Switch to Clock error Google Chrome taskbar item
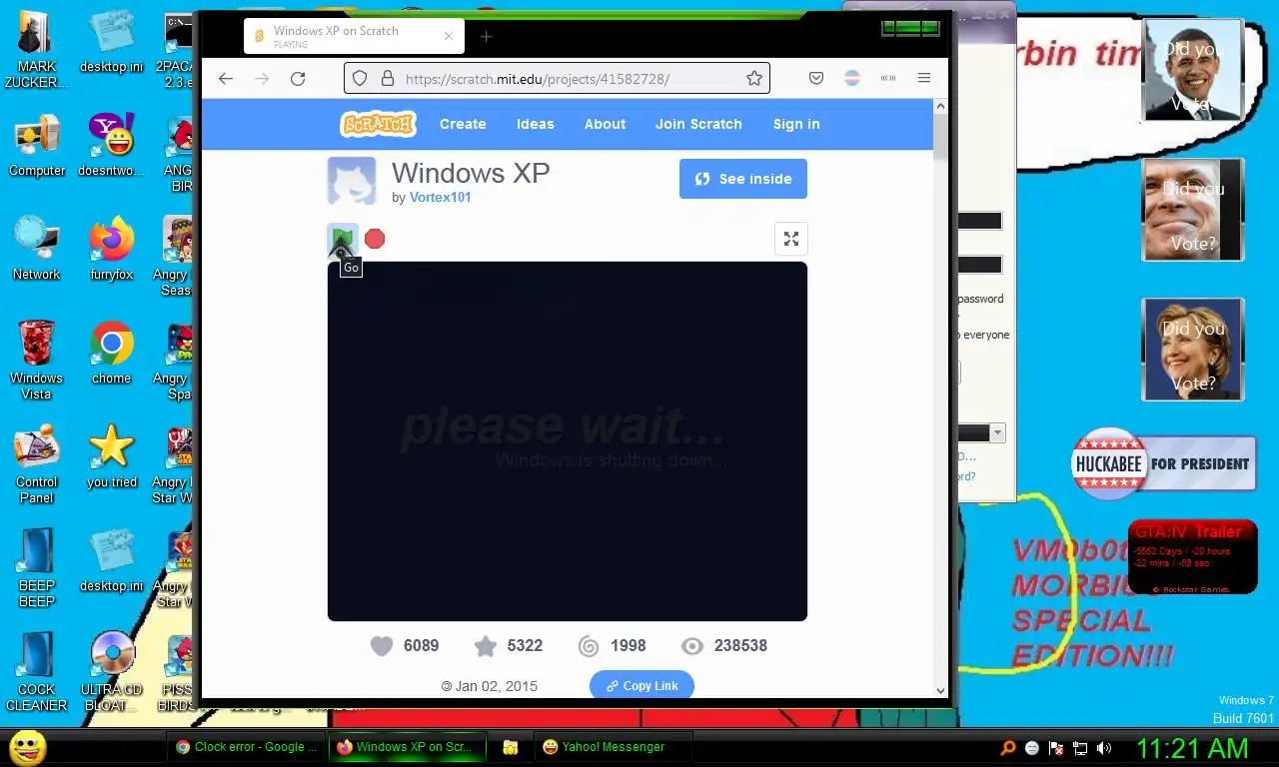The image size is (1279, 767). (247, 747)
